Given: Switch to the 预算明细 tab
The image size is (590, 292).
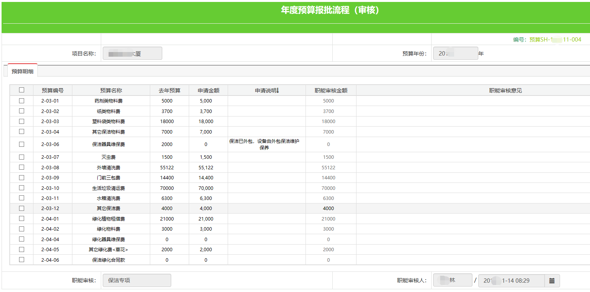Looking at the screenshot, I should point(23,71).
